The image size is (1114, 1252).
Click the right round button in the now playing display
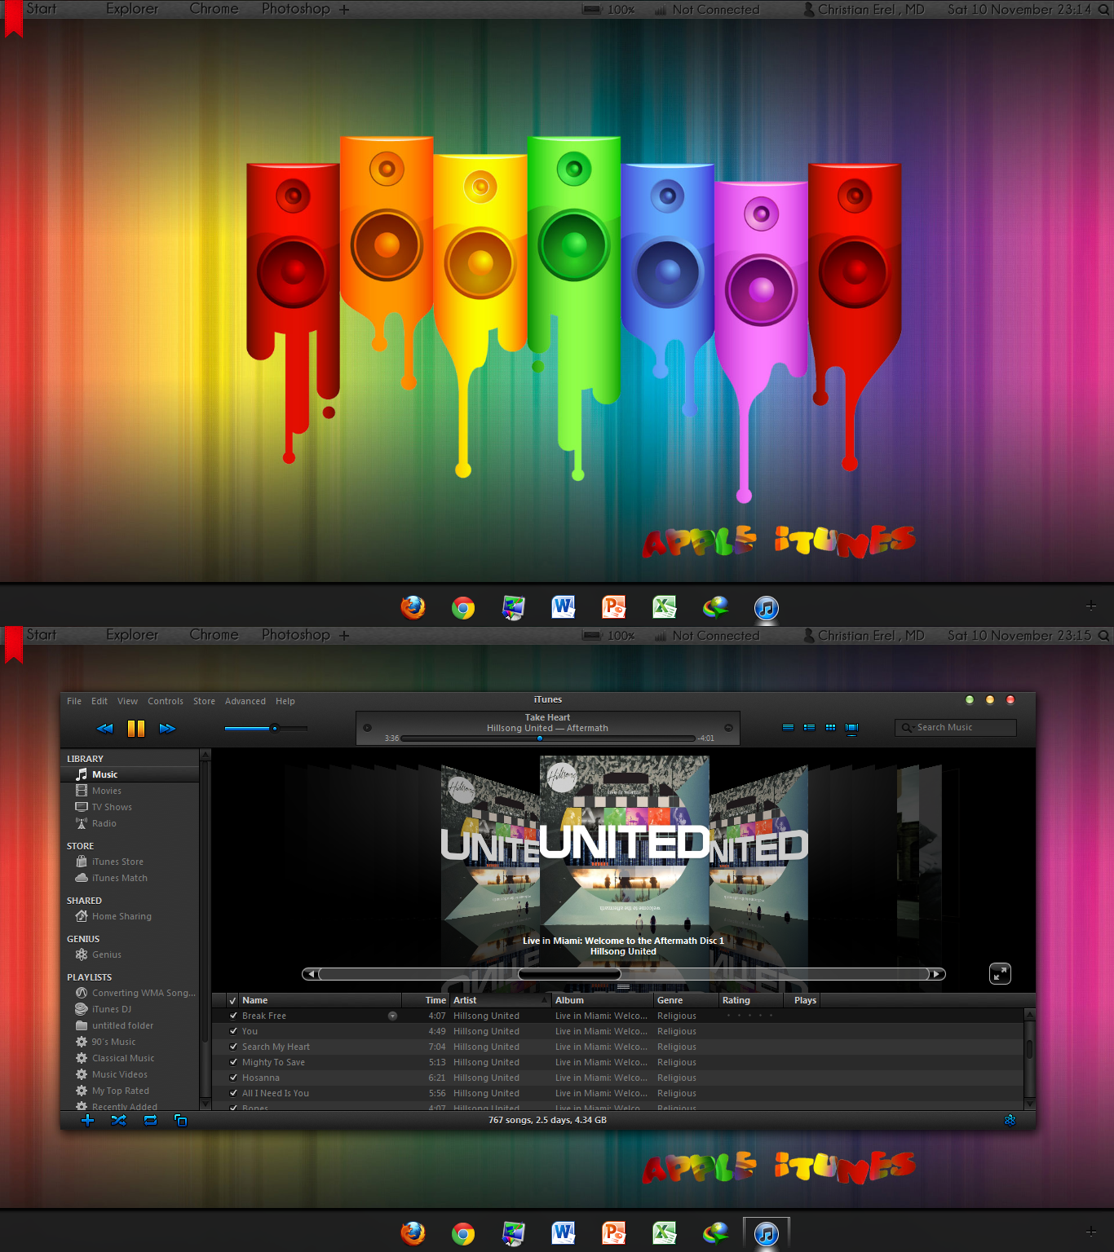[728, 728]
